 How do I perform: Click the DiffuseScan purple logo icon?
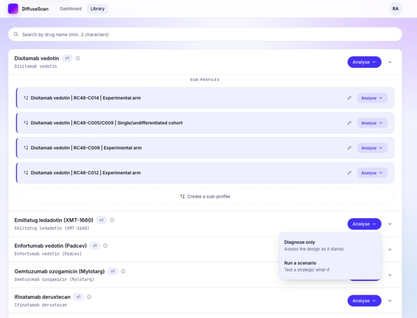13,8
